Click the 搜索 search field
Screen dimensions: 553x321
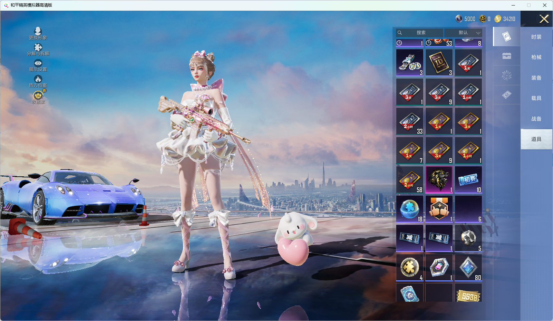pos(420,33)
